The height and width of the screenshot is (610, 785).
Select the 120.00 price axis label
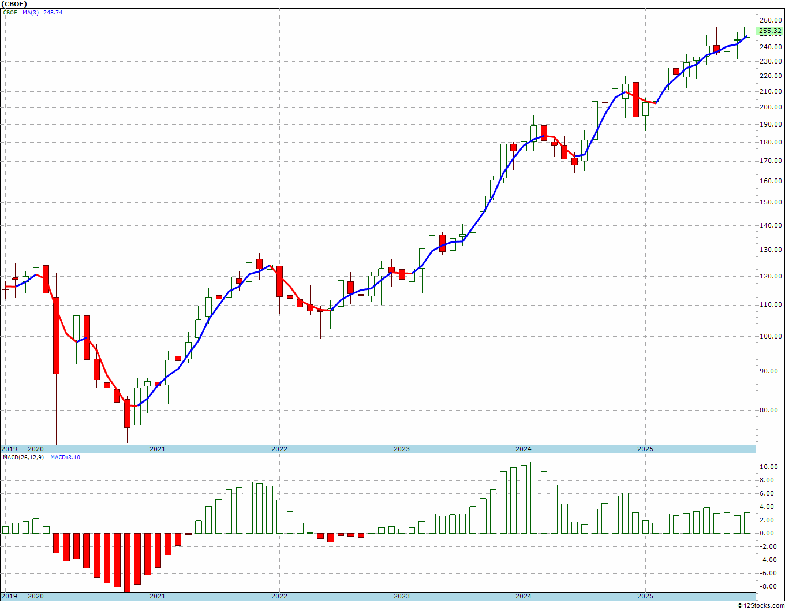pyautogui.click(x=770, y=276)
